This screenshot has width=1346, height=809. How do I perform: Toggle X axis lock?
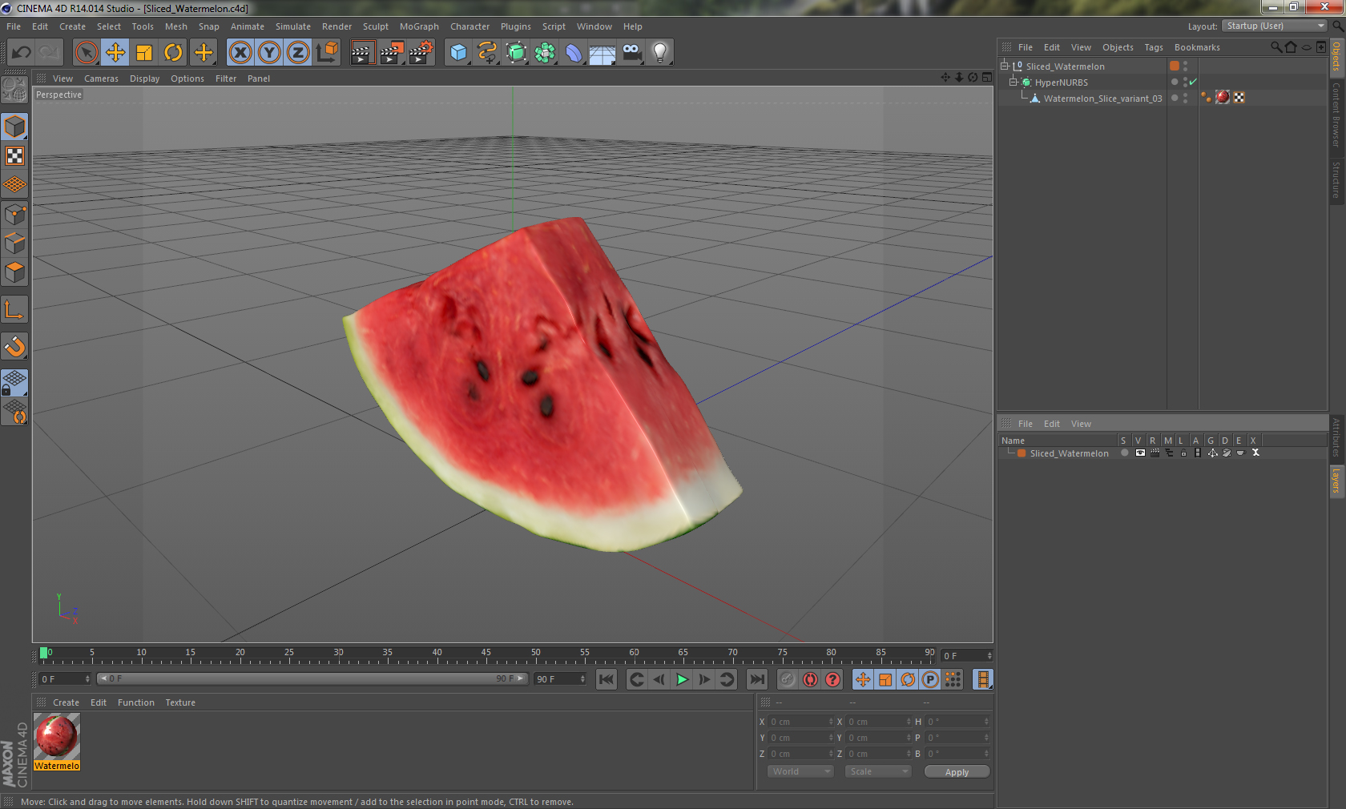pos(240,53)
